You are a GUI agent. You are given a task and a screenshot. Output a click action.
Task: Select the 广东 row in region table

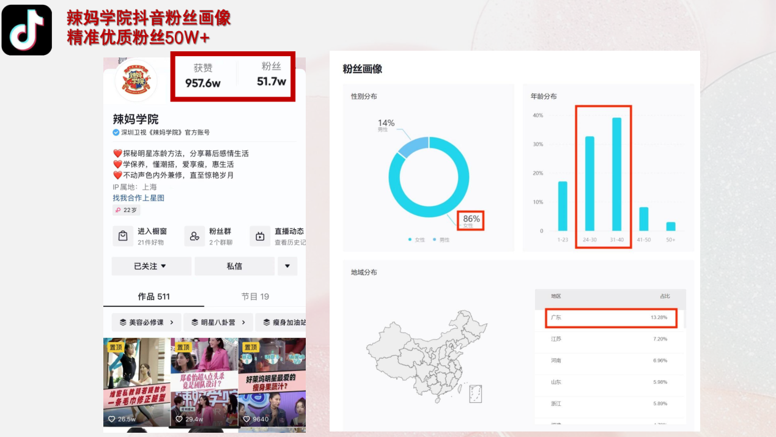pos(610,318)
